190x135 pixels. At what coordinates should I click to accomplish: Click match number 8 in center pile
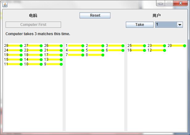[x=95, y=55]
